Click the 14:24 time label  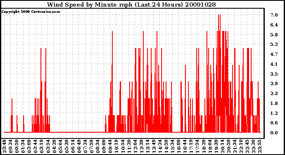160,146
